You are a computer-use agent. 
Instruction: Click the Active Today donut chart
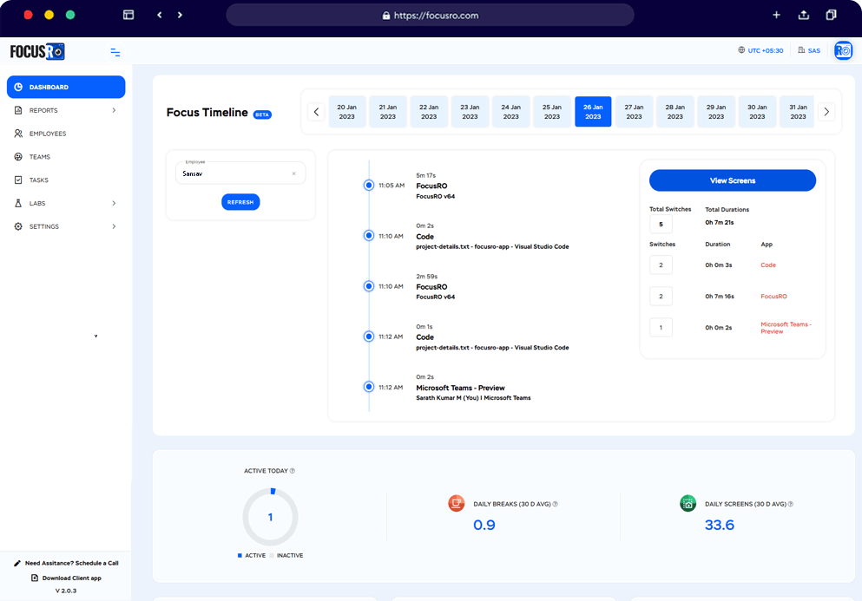tap(271, 517)
